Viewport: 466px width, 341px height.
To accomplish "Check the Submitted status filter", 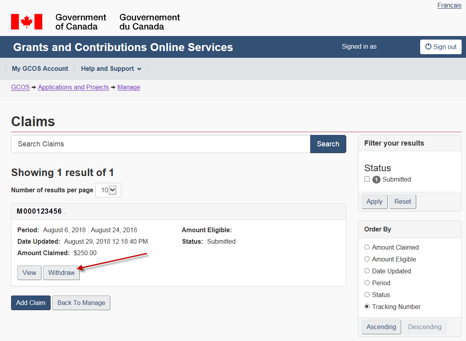I will pyautogui.click(x=367, y=179).
